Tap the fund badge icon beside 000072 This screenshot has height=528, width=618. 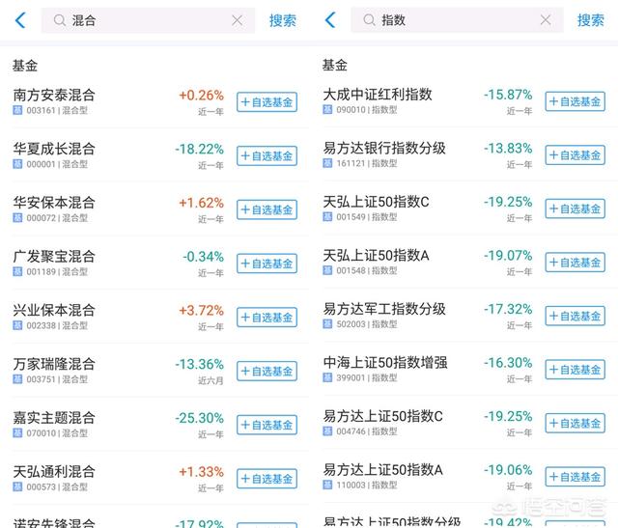pyautogui.click(x=17, y=218)
